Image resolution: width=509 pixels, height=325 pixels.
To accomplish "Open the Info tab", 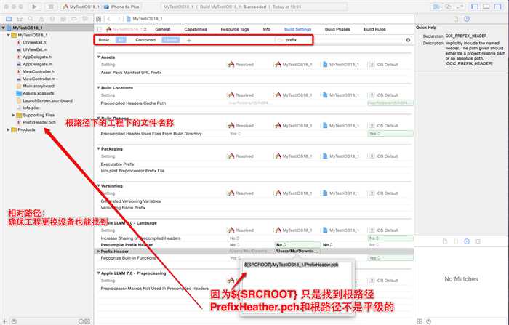I will coord(267,29).
